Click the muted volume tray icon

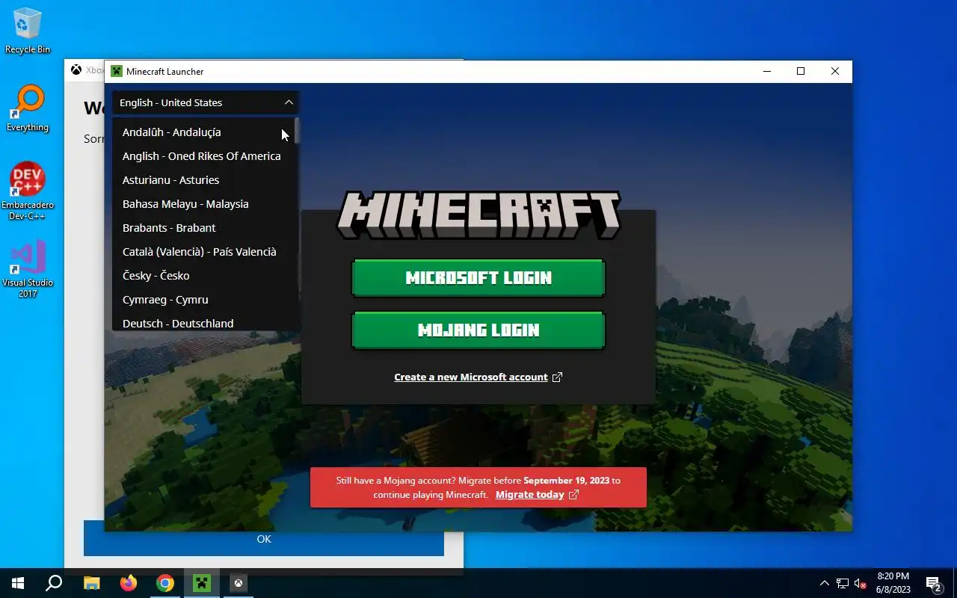[x=860, y=583]
